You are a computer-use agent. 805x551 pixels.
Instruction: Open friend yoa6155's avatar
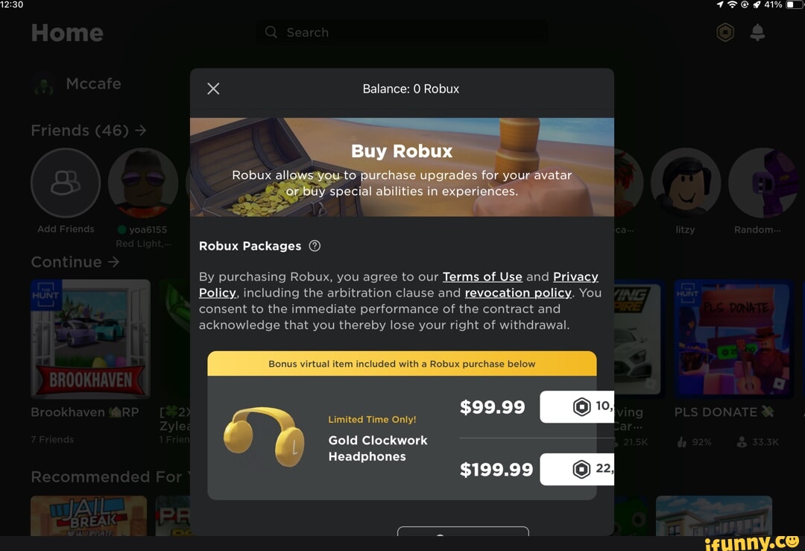[x=143, y=183]
